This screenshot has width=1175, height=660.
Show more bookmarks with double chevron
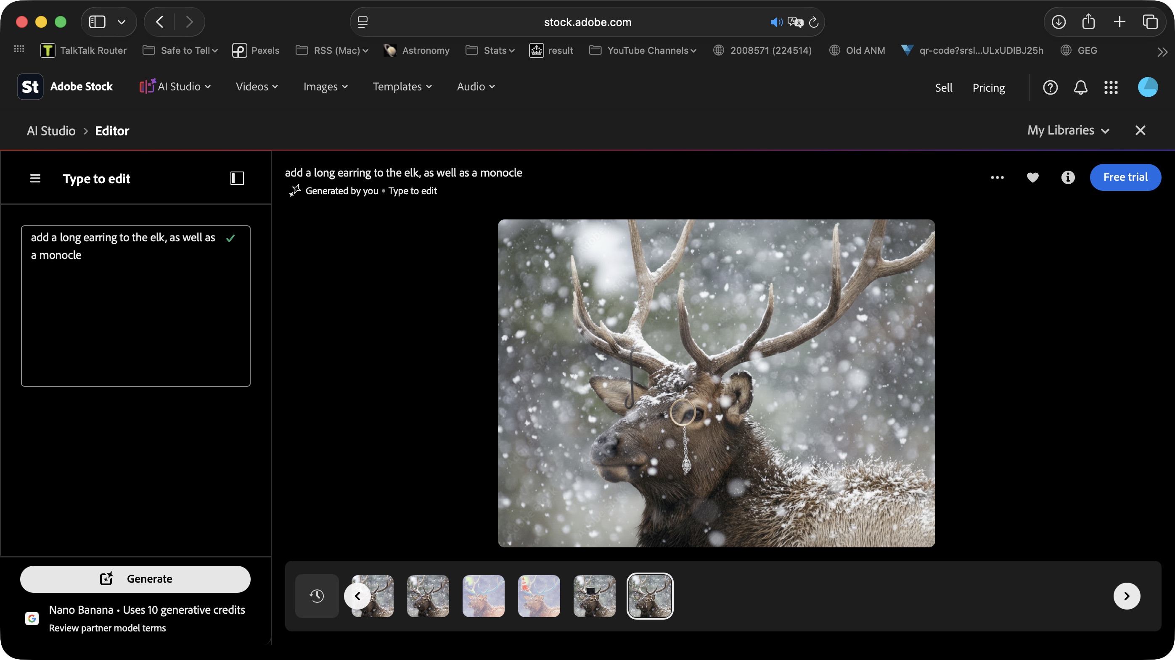pos(1162,52)
